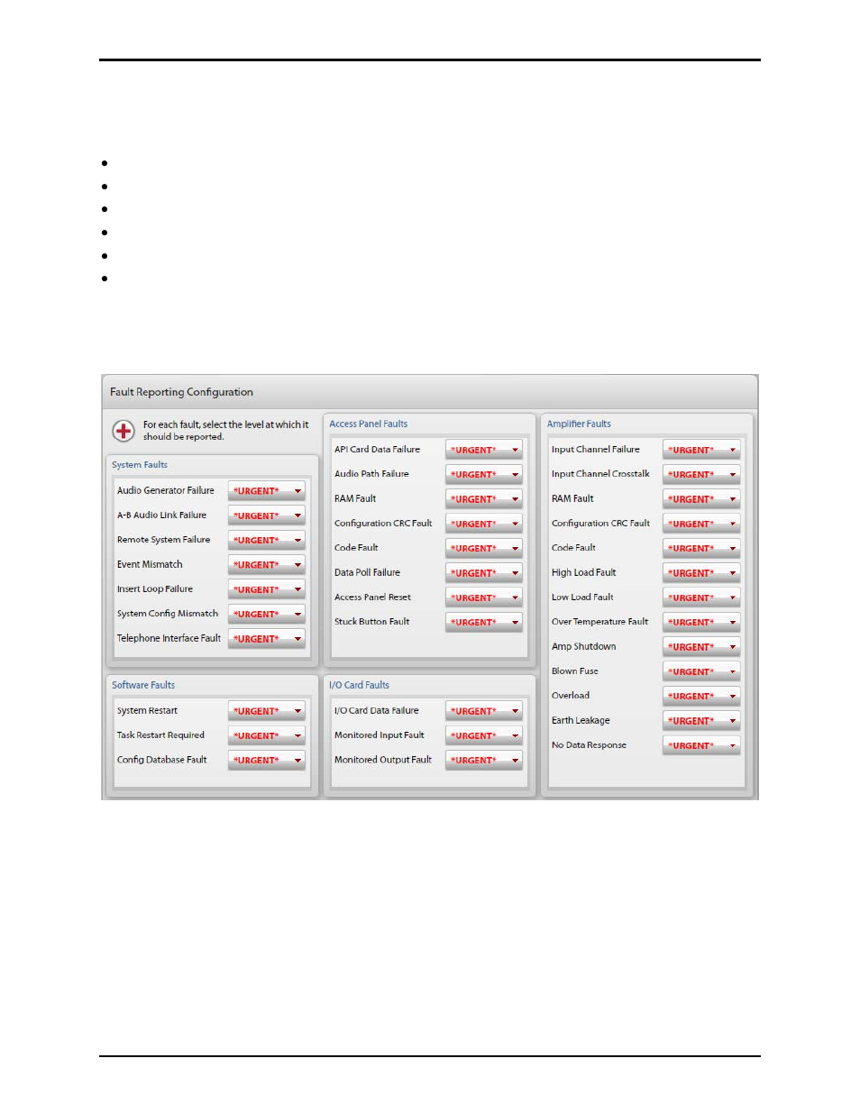Open API Card Data Failure level dropdown
This screenshot has width=860, height=1113.
(484, 450)
